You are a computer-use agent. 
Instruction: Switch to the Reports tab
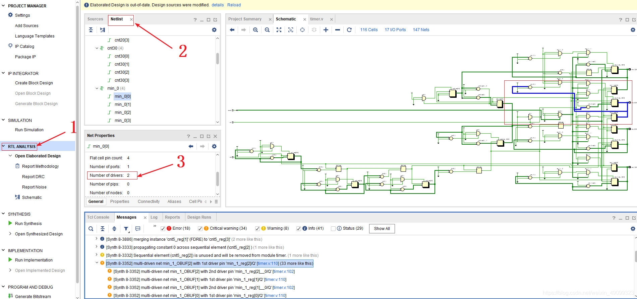172,217
